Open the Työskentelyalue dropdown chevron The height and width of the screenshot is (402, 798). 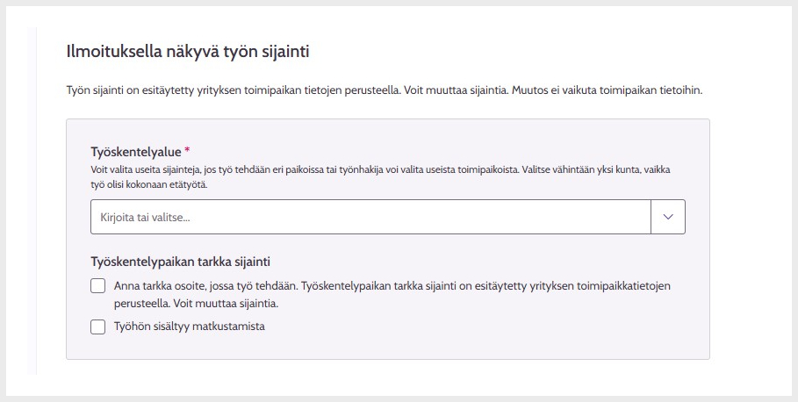[667, 217]
